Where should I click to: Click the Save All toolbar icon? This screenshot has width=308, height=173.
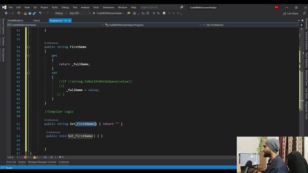pos(34,13)
